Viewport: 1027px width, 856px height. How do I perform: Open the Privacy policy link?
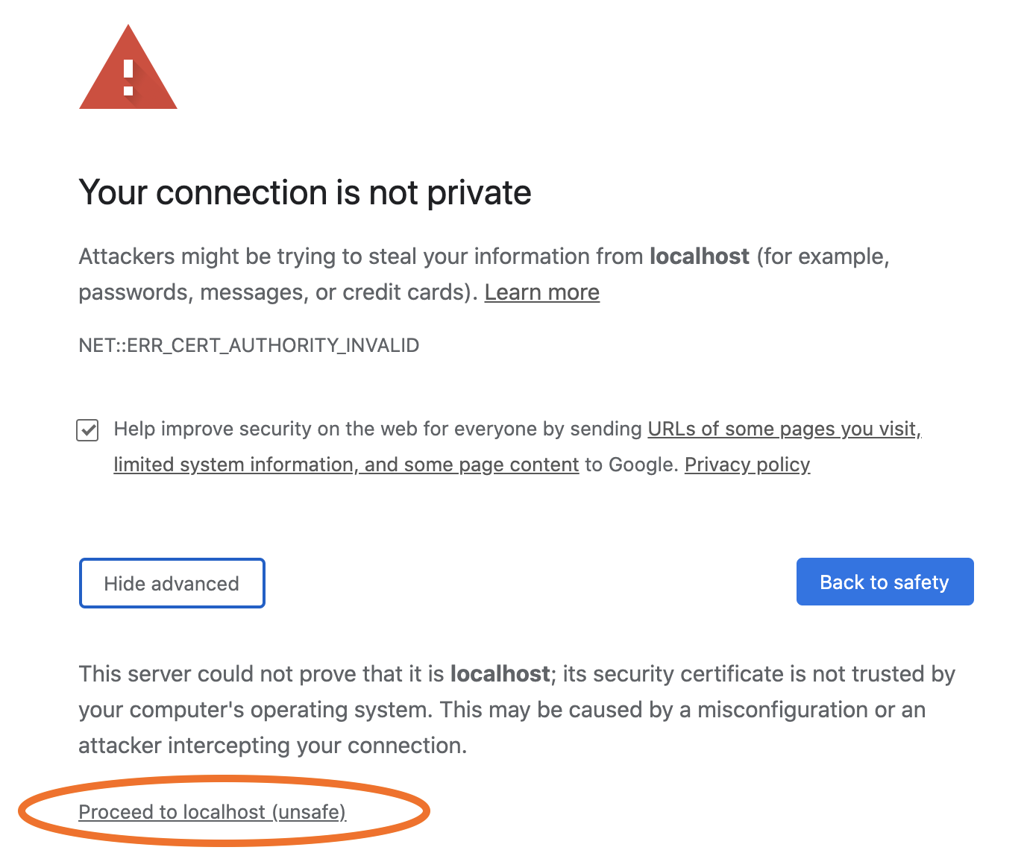pos(747,465)
